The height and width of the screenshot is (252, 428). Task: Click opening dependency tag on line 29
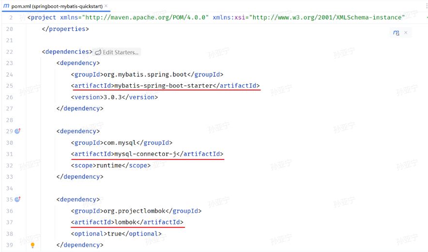coord(78,131)
